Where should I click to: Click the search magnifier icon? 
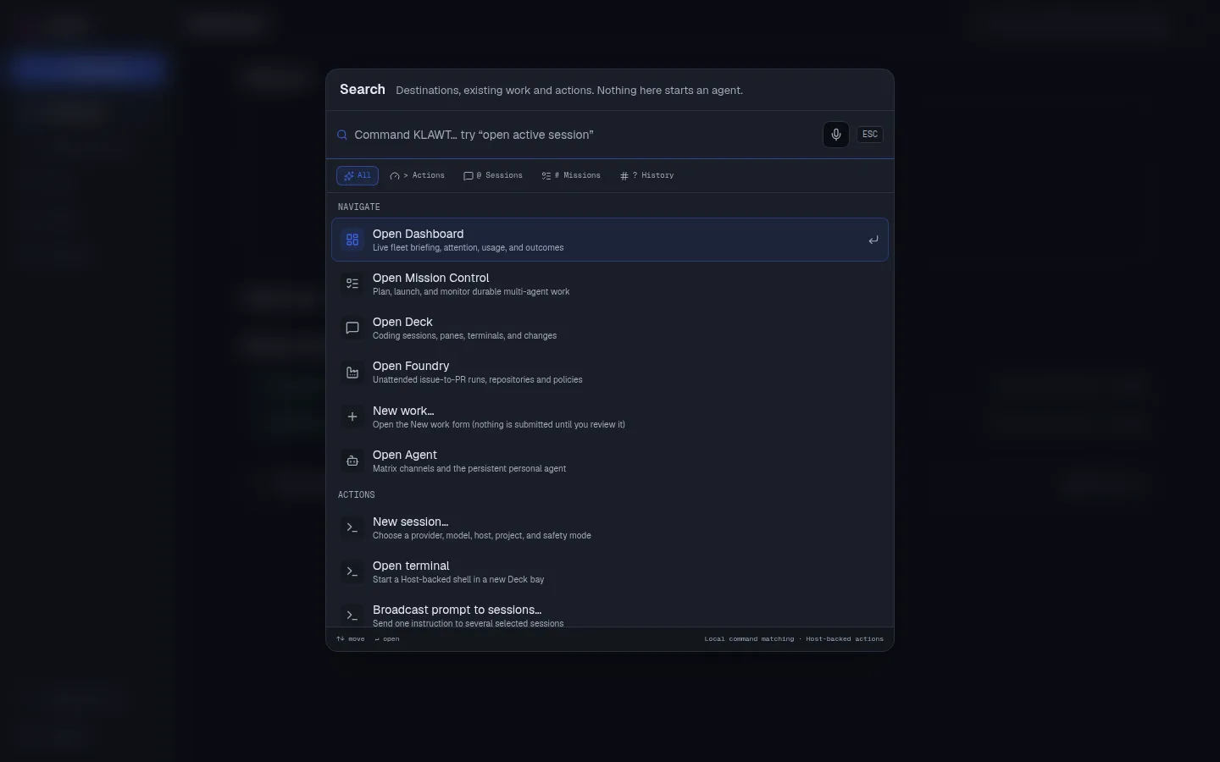(342, 135)
